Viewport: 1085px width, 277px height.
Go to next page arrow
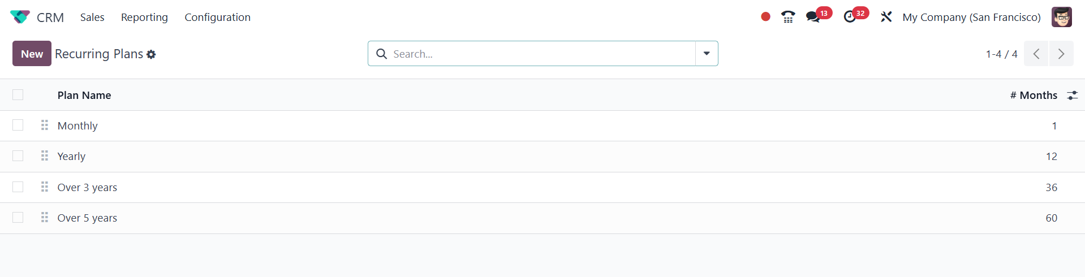pos(1061,54)
